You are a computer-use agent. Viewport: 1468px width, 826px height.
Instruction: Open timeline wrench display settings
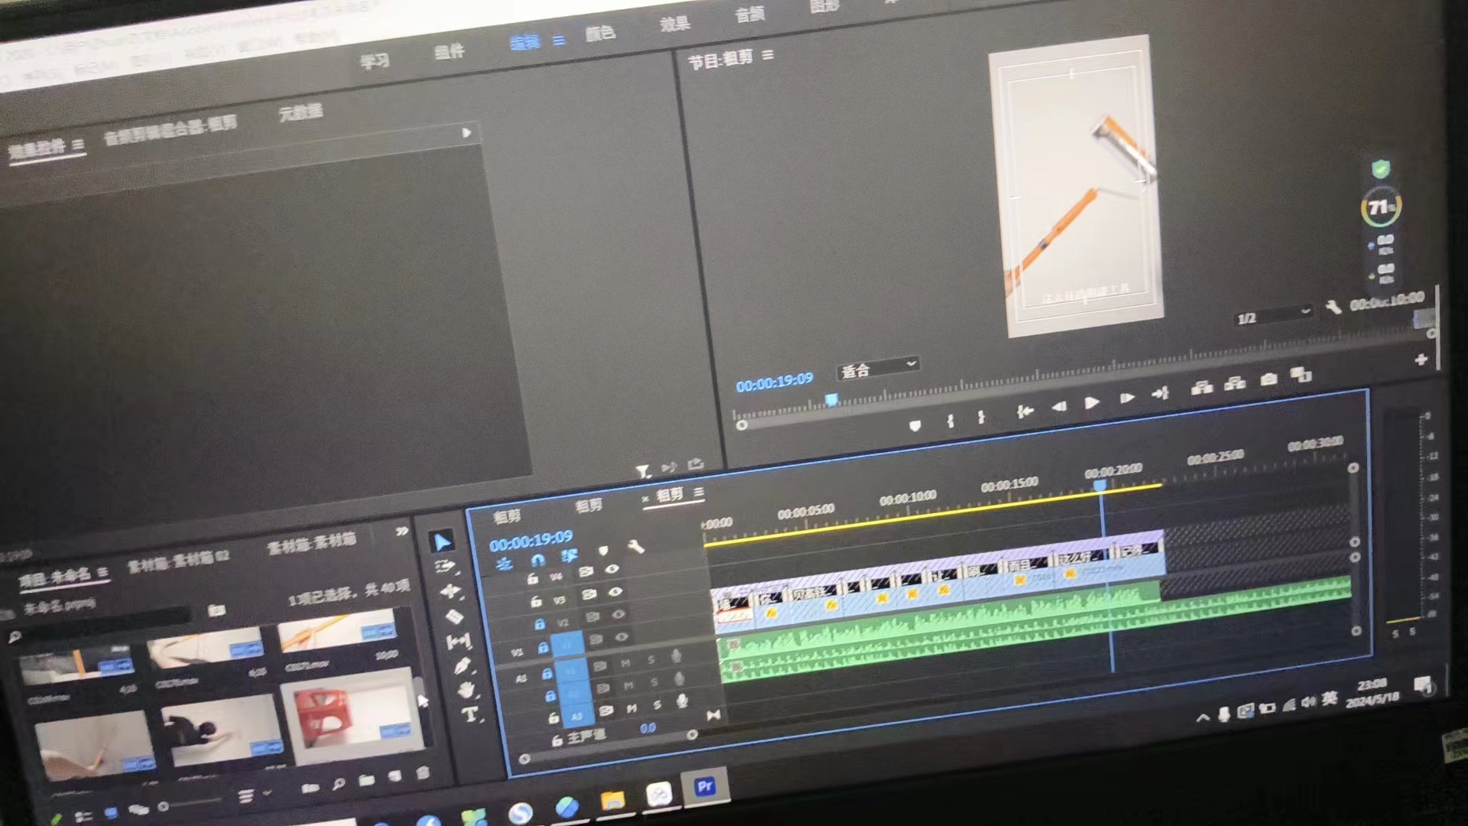point(635,546)
